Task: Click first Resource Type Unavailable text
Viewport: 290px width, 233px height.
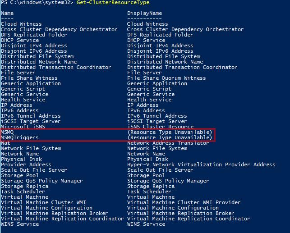Action: pyautogui.click(x=170, y=132)
